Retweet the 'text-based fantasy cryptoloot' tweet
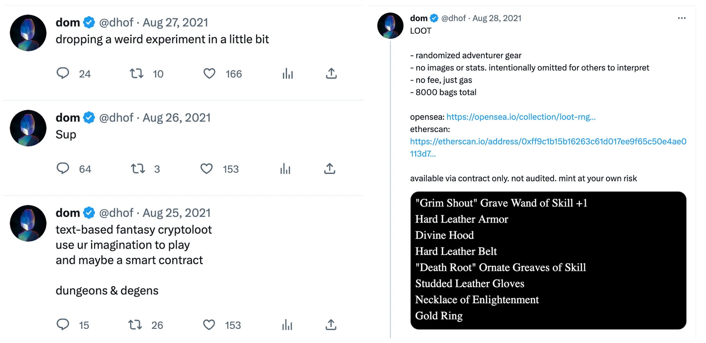This screenshot has height=343, width=706. tap(135, 324)
